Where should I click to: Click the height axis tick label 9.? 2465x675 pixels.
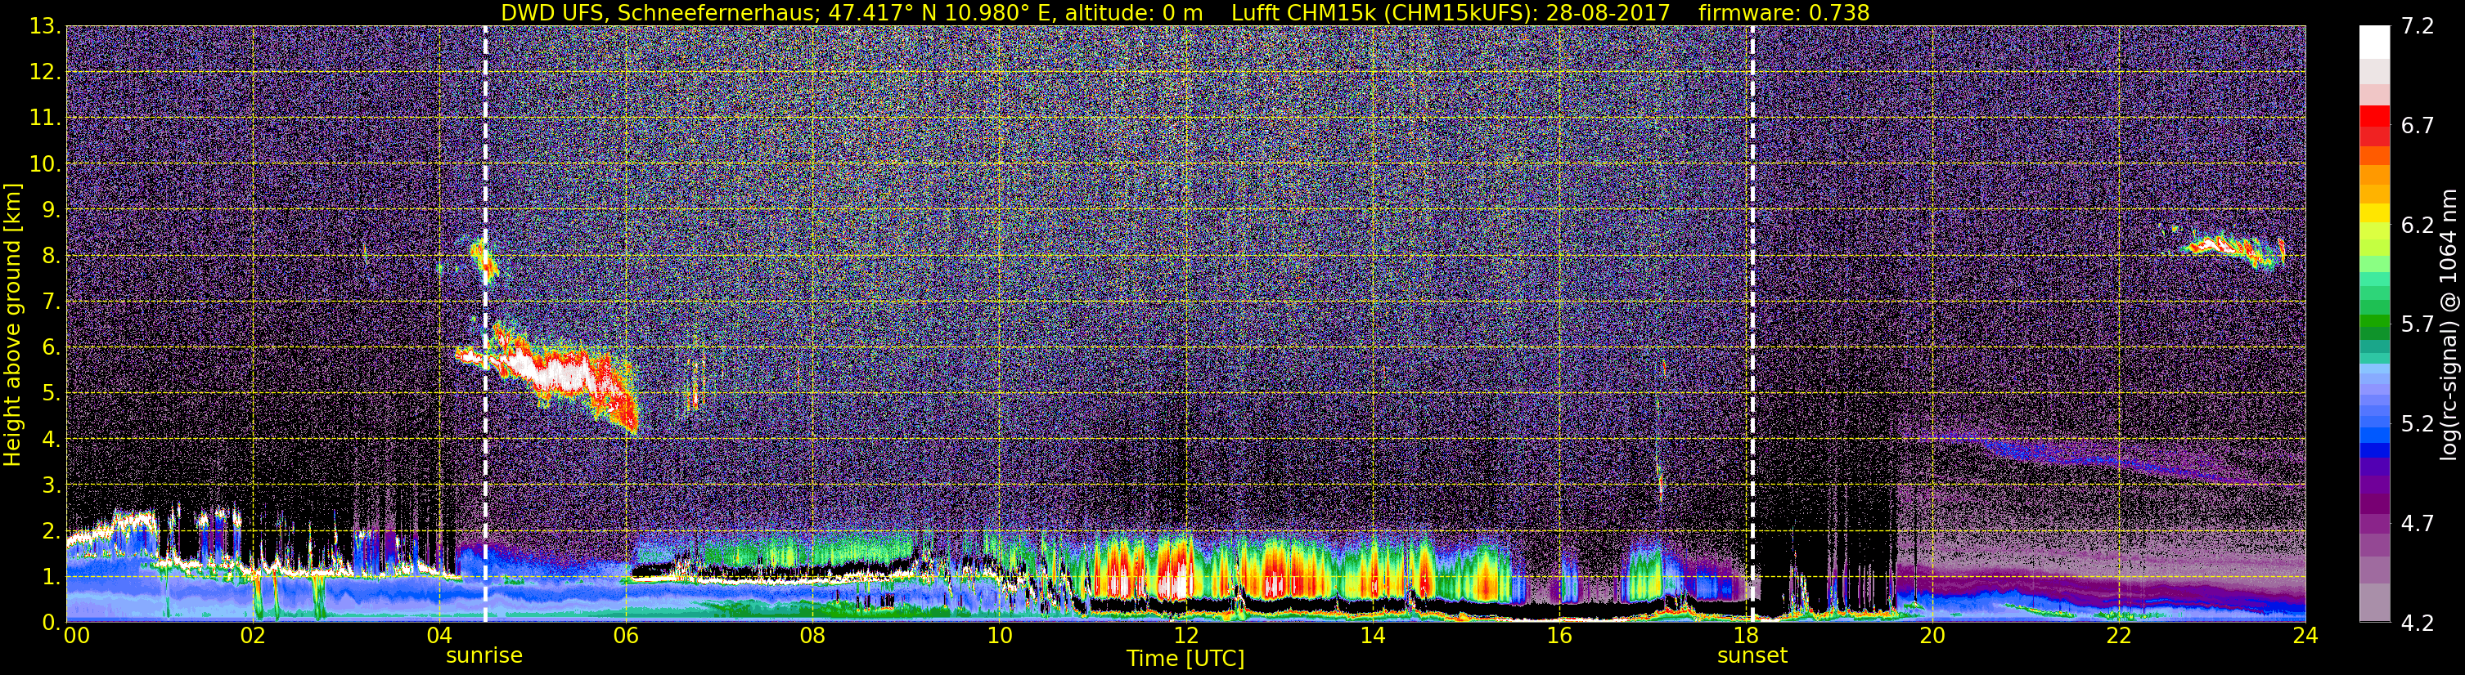pos(51,210)
